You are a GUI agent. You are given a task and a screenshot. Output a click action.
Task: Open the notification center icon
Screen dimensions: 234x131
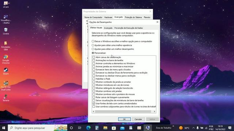pos(230,128)
